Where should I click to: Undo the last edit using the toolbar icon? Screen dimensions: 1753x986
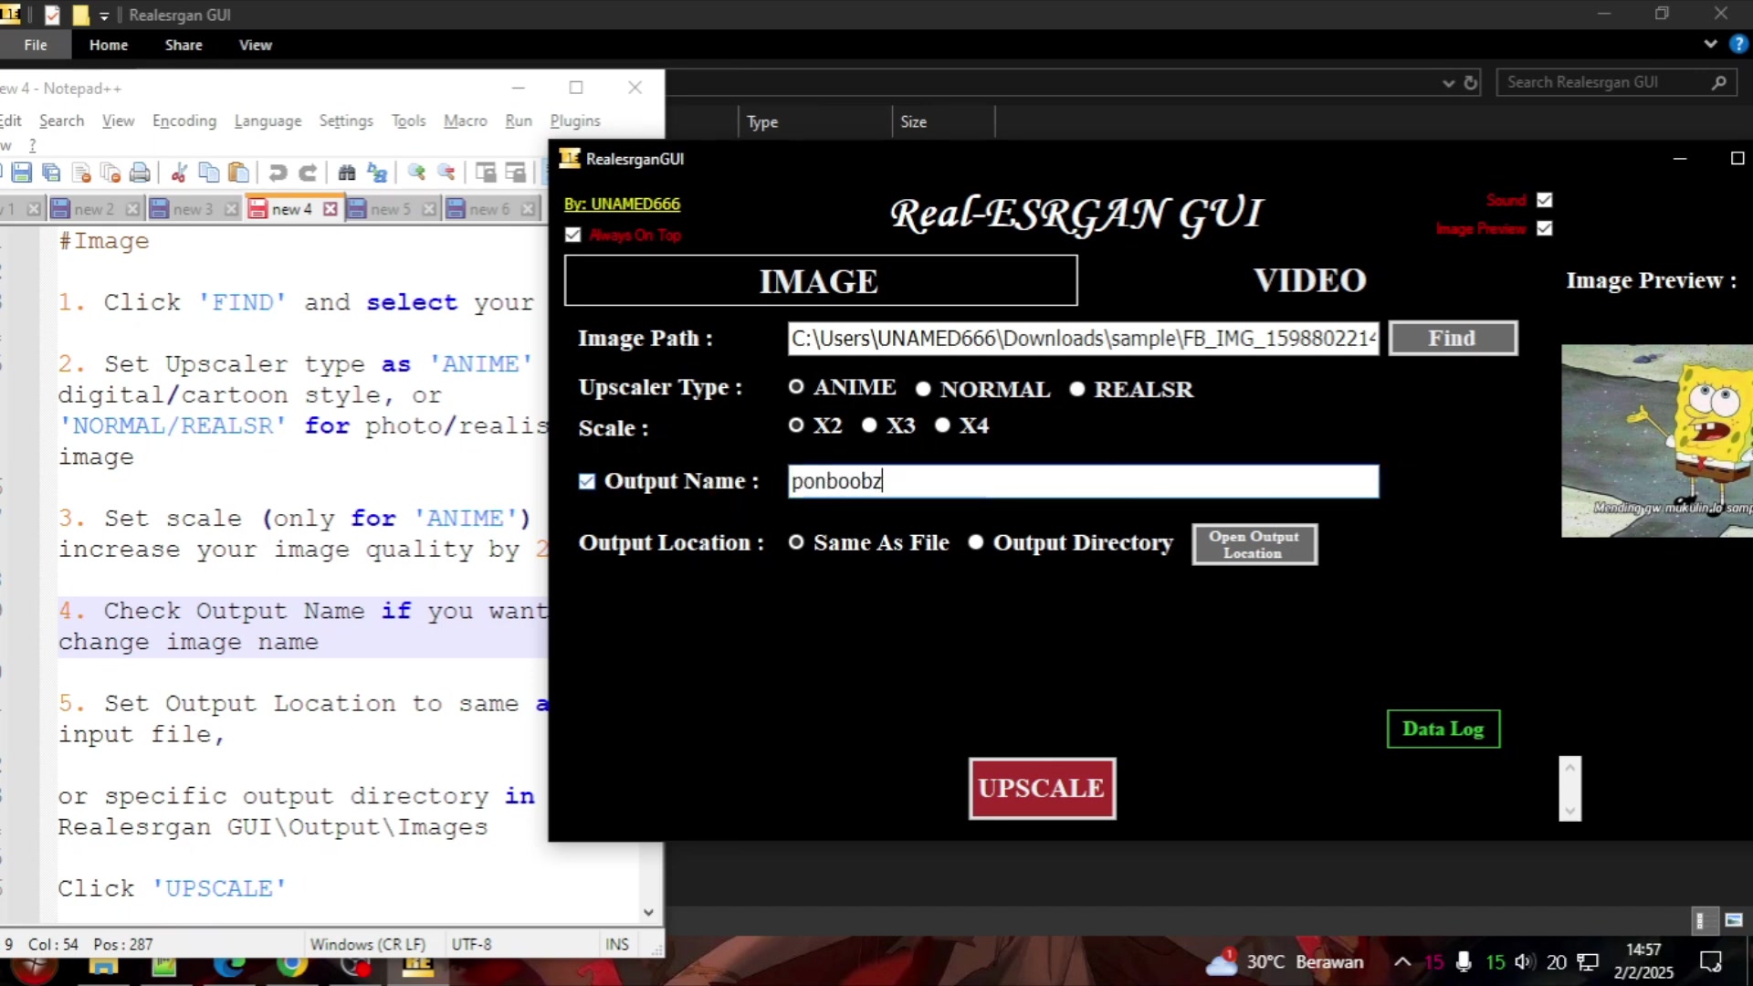278,173
